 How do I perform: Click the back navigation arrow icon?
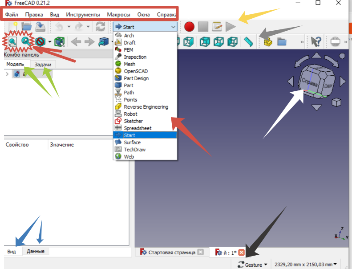tap(76, 42)
